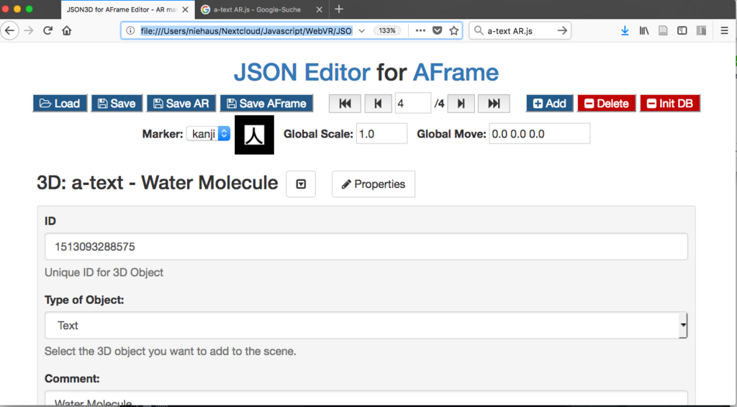The height and width of the screenshot is (407, 737).
Task: Advance to next record arrow button
Action: pyautogui.click(x=461, y=104)
